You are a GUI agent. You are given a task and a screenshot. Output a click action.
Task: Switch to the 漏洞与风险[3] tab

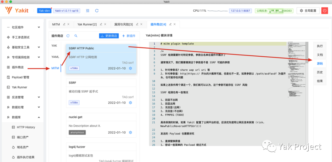(x=124, y=24)
